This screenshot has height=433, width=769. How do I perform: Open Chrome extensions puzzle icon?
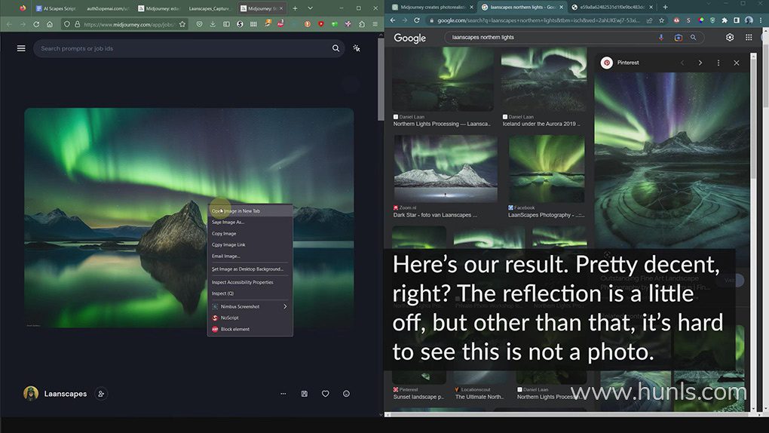coord(725,20)
